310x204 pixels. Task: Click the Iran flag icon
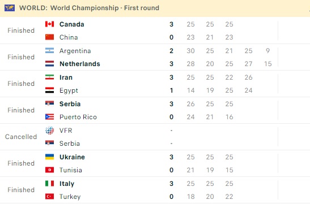49,77
